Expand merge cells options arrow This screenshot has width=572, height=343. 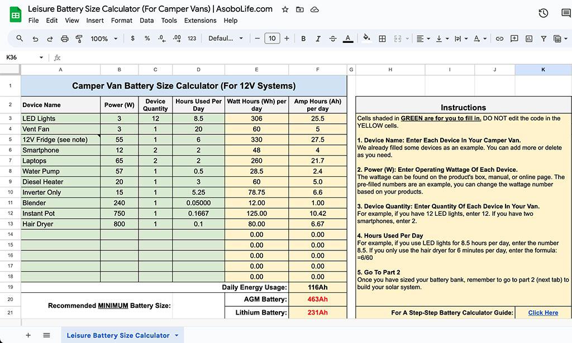407,38
